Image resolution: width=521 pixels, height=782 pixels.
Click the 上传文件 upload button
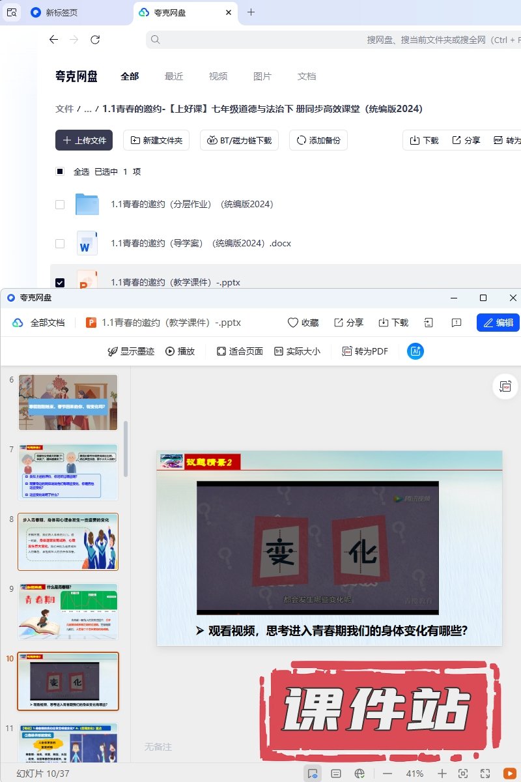[84, 140]
